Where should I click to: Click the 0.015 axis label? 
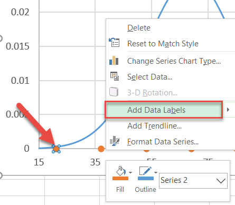coord(17,46)
